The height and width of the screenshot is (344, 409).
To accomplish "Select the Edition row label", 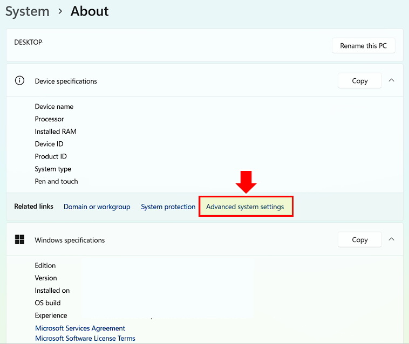I will (x=45, y=266).
